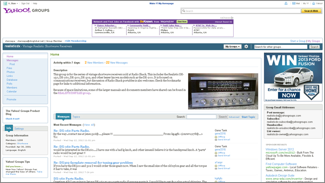Click the vintage receiver group photo
Image resolution: width=325 pixels, height=183 pixels.
click(223, 91)
